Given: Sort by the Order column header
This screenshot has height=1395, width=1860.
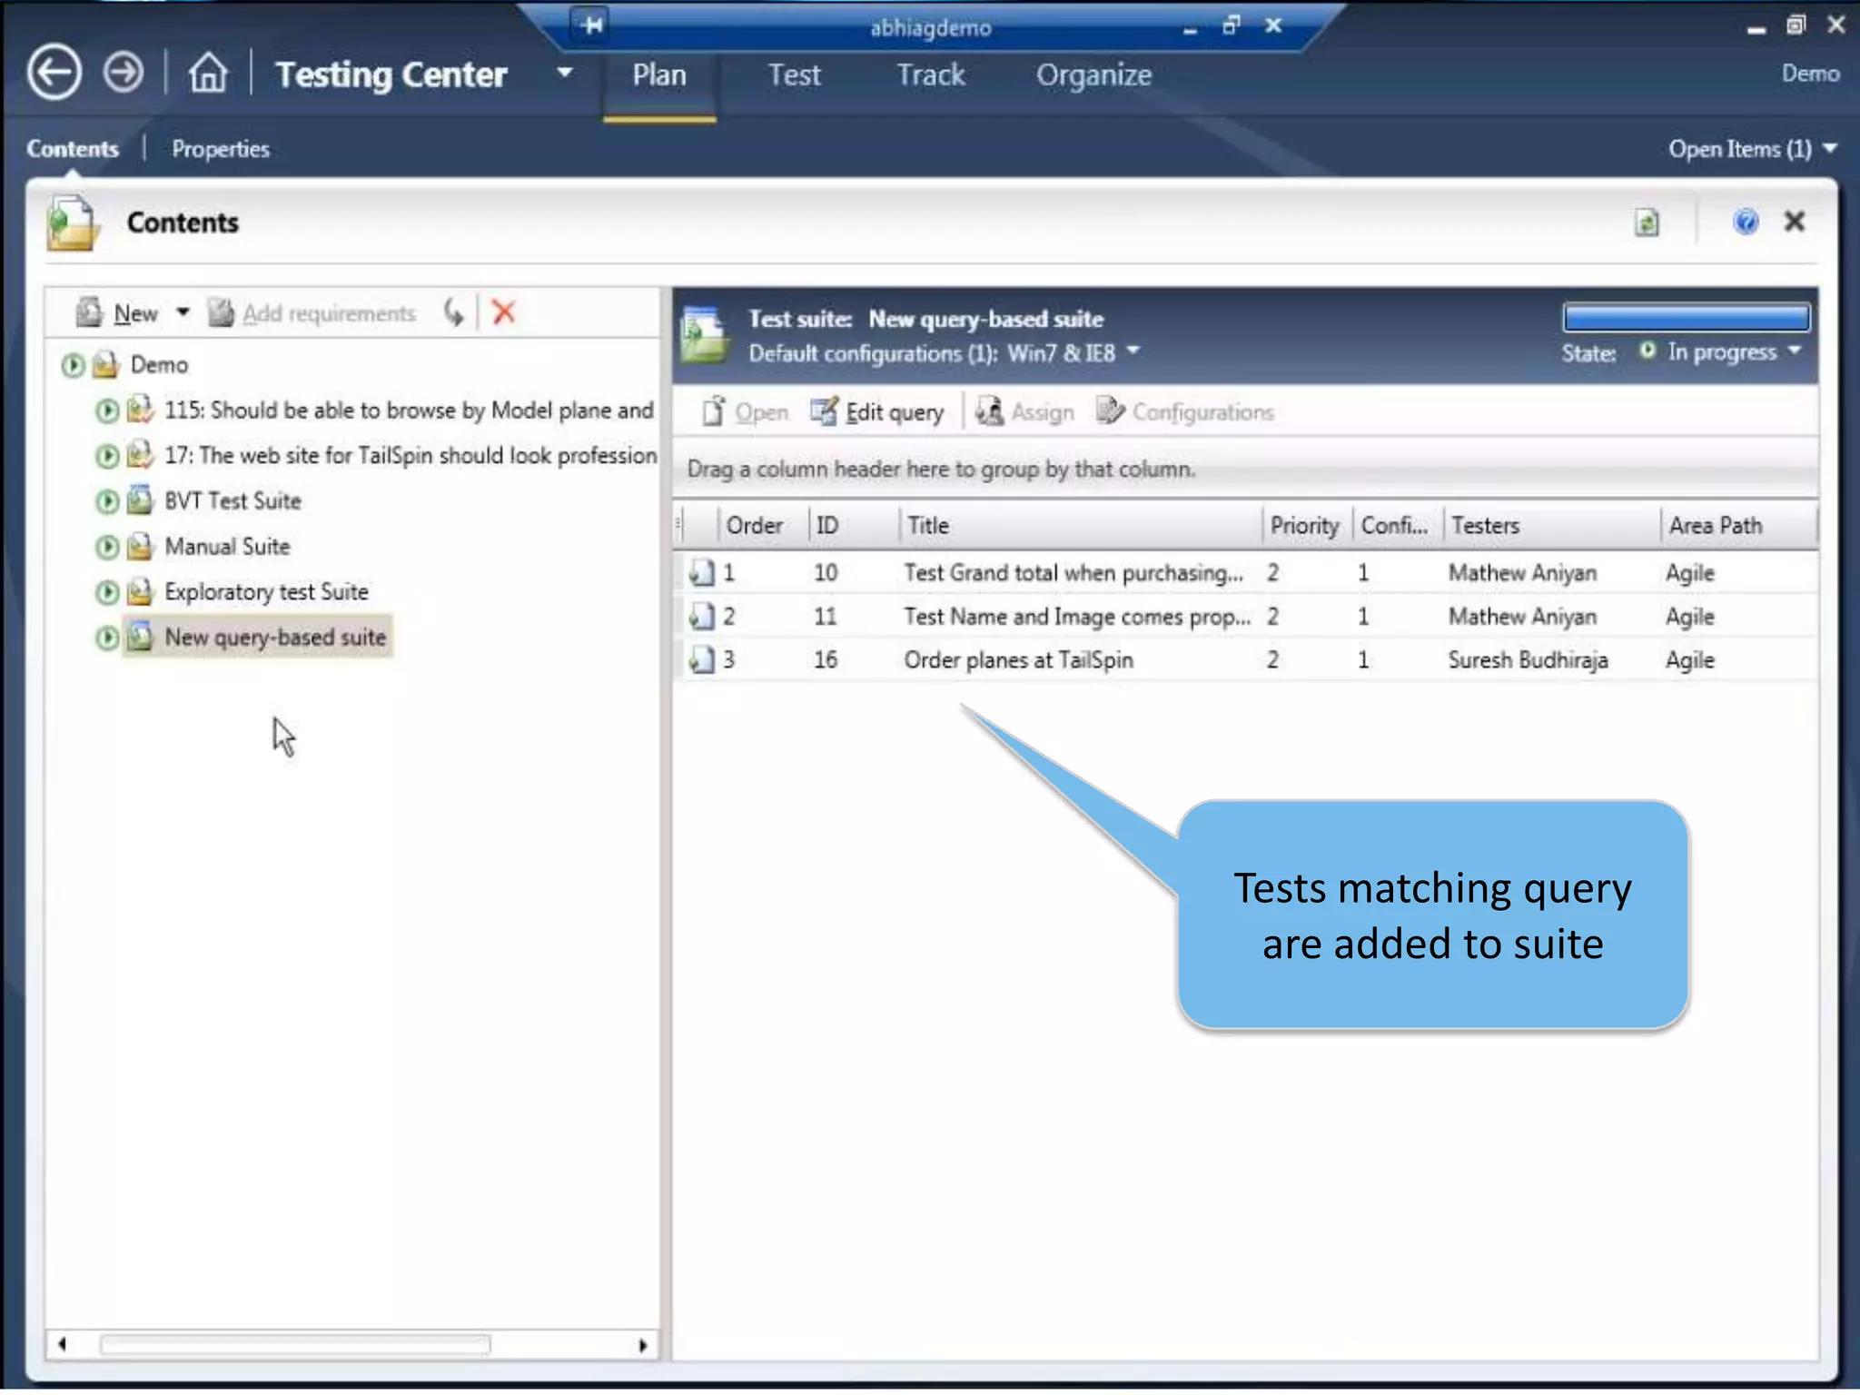Looking at the screenshot, I should click(763, 526).
